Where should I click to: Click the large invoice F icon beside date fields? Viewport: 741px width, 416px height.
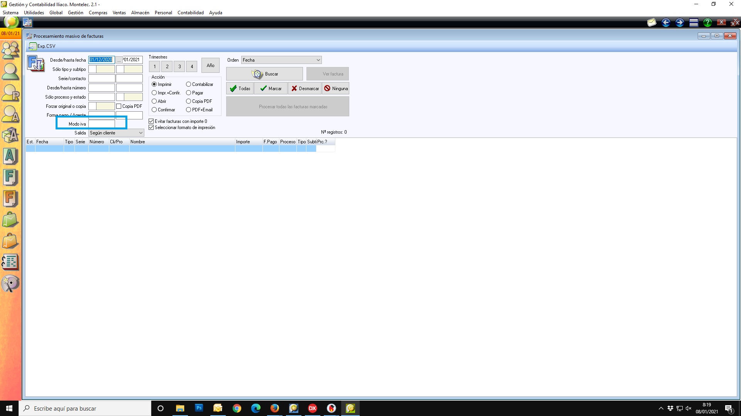click(x=36, y=64)
